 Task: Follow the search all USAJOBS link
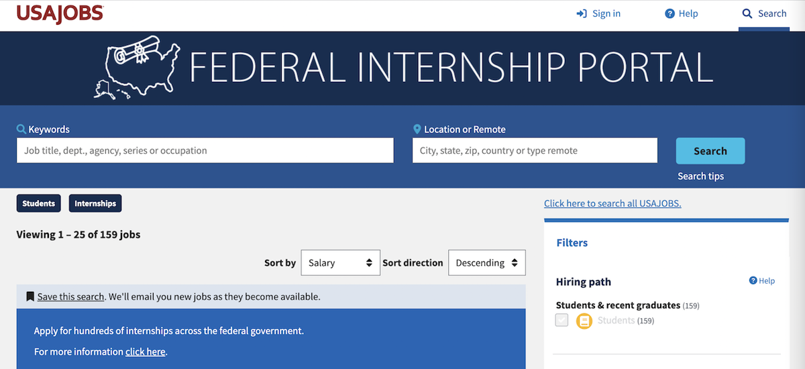pos(612,203)
